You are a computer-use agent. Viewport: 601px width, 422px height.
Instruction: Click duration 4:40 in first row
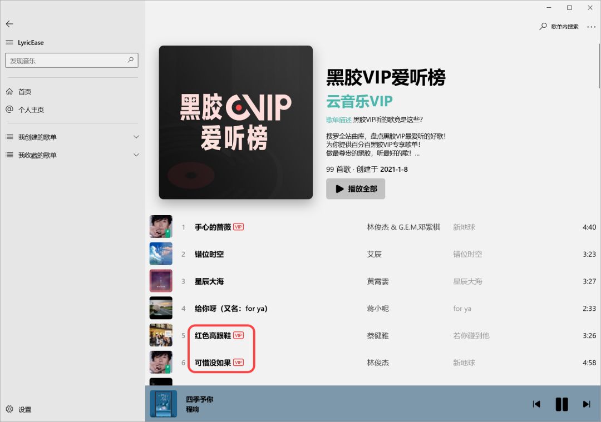coord(589,227)
